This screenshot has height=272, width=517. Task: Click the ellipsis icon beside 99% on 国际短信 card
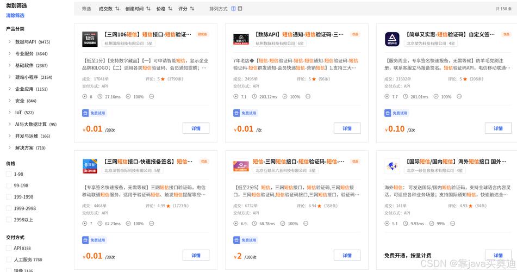tap(453, 224)
